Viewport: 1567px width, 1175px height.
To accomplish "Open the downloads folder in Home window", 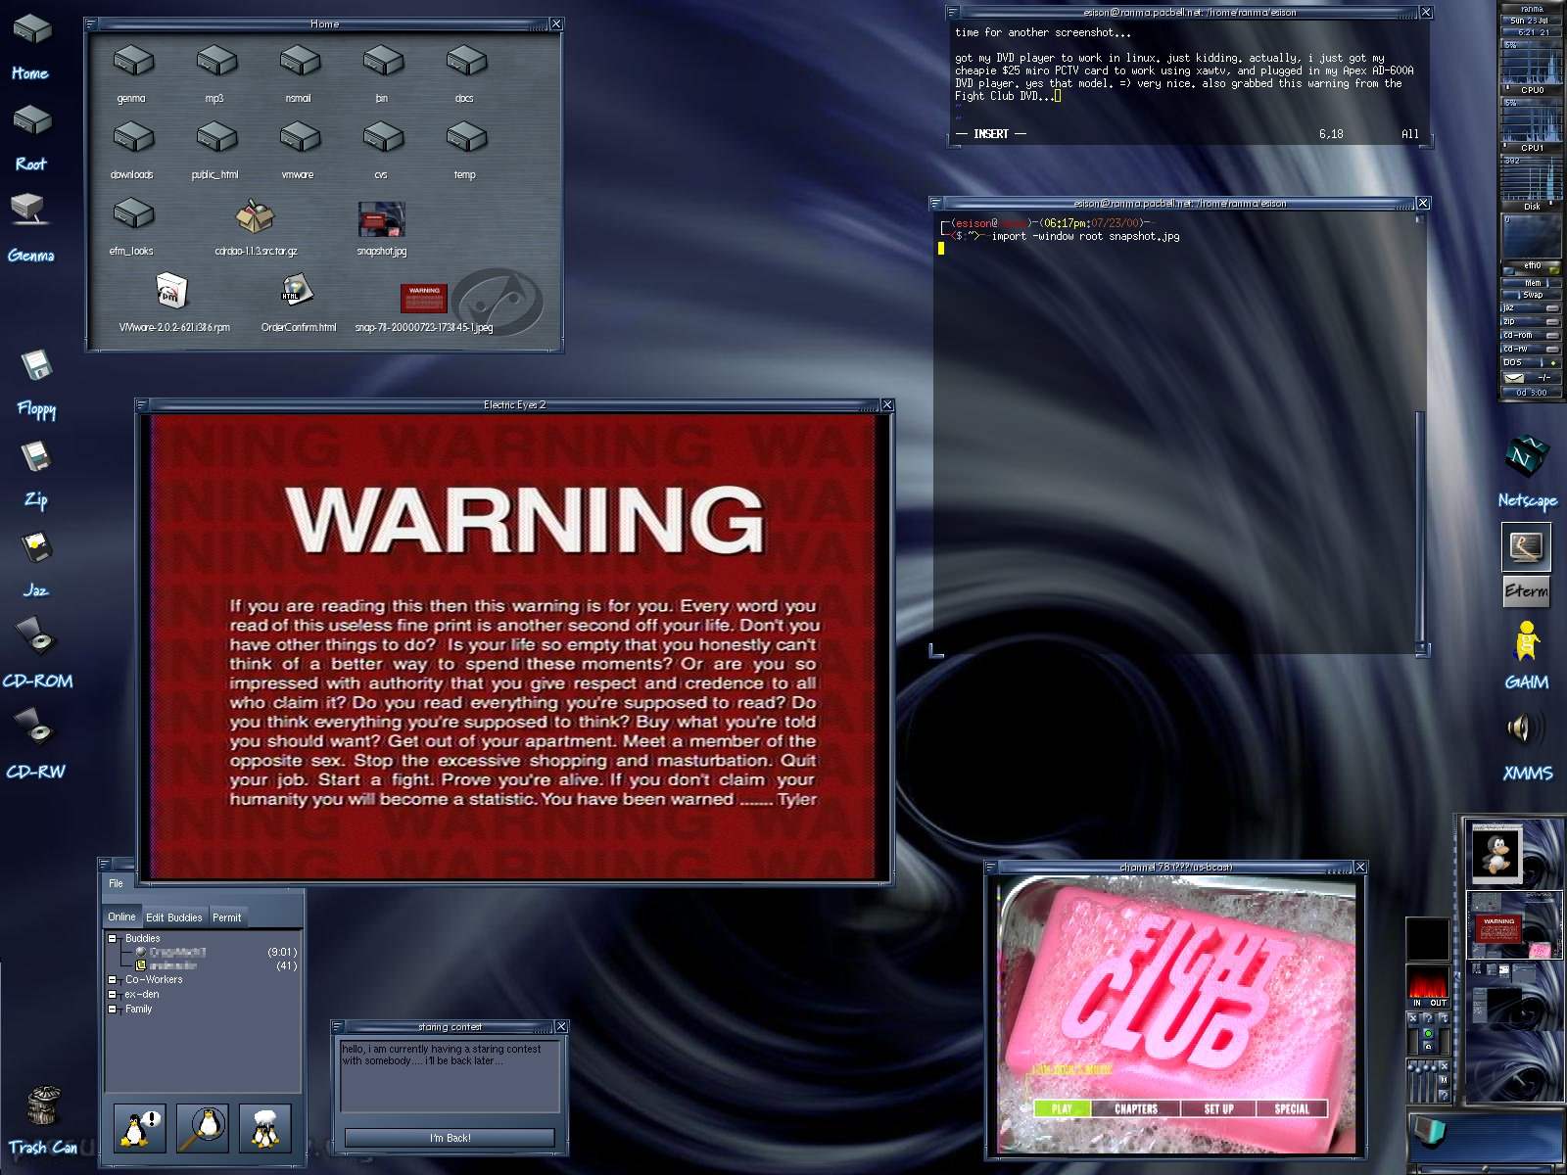I will click(133, 137).
